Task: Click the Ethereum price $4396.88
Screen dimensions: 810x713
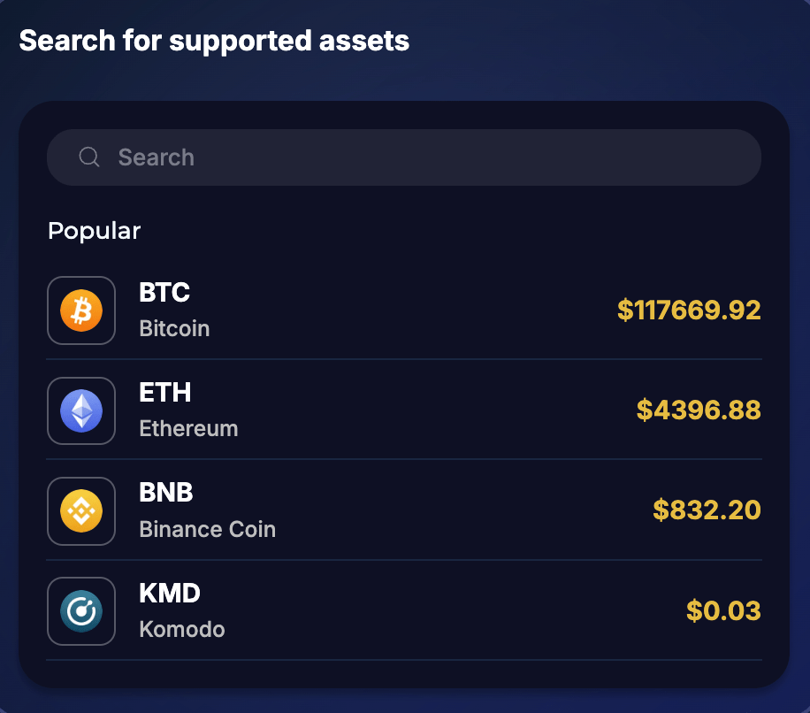Action: click(699, 410)
